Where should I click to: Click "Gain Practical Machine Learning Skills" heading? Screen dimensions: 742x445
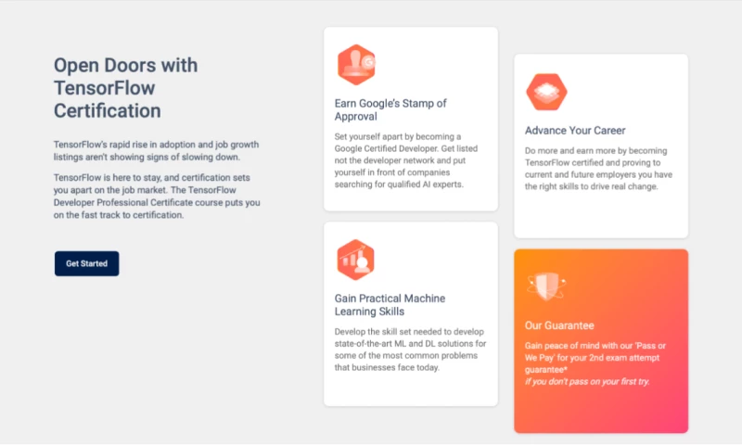pos(390,305)
